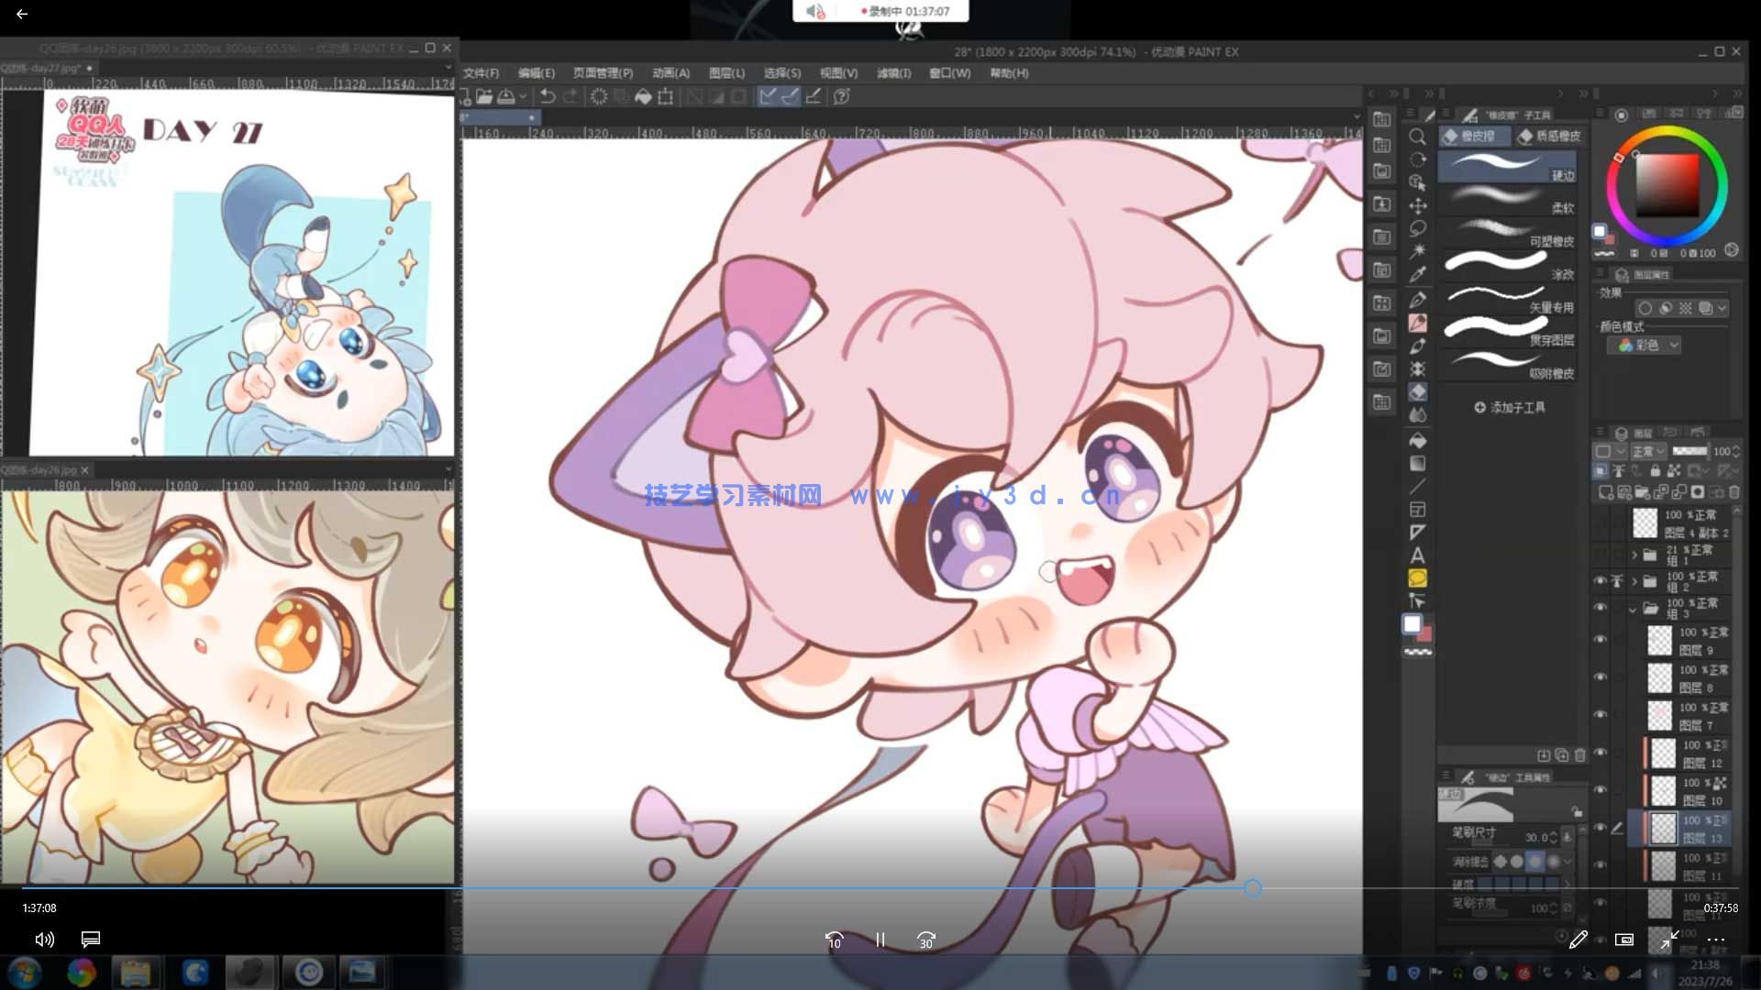Viewport: 1761px width, 990px height.
Task: Choose the Lasso selection tool
Action: [x=1417, y=228]
